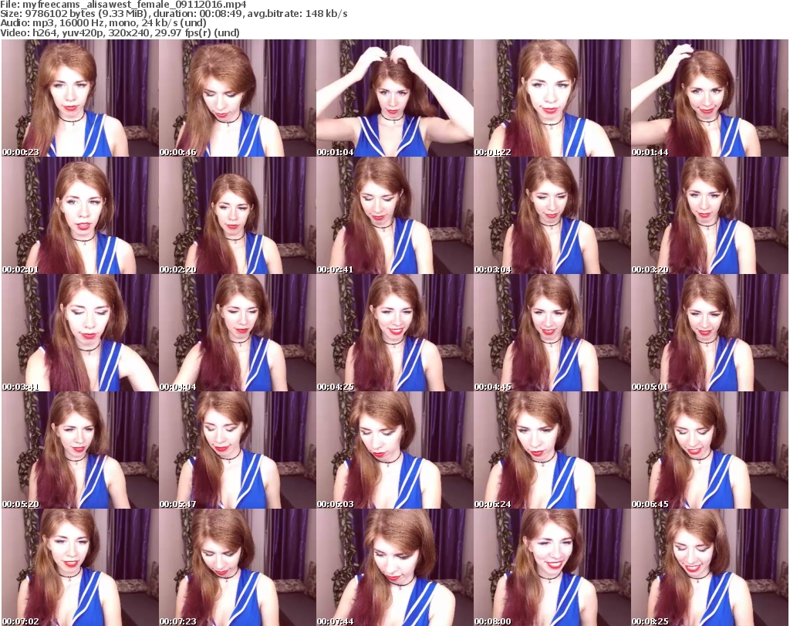Viewport: 790px width, 626px height.
Task: Select the thumbnail frame stamped 00:00:23
Action: point(80,98)
